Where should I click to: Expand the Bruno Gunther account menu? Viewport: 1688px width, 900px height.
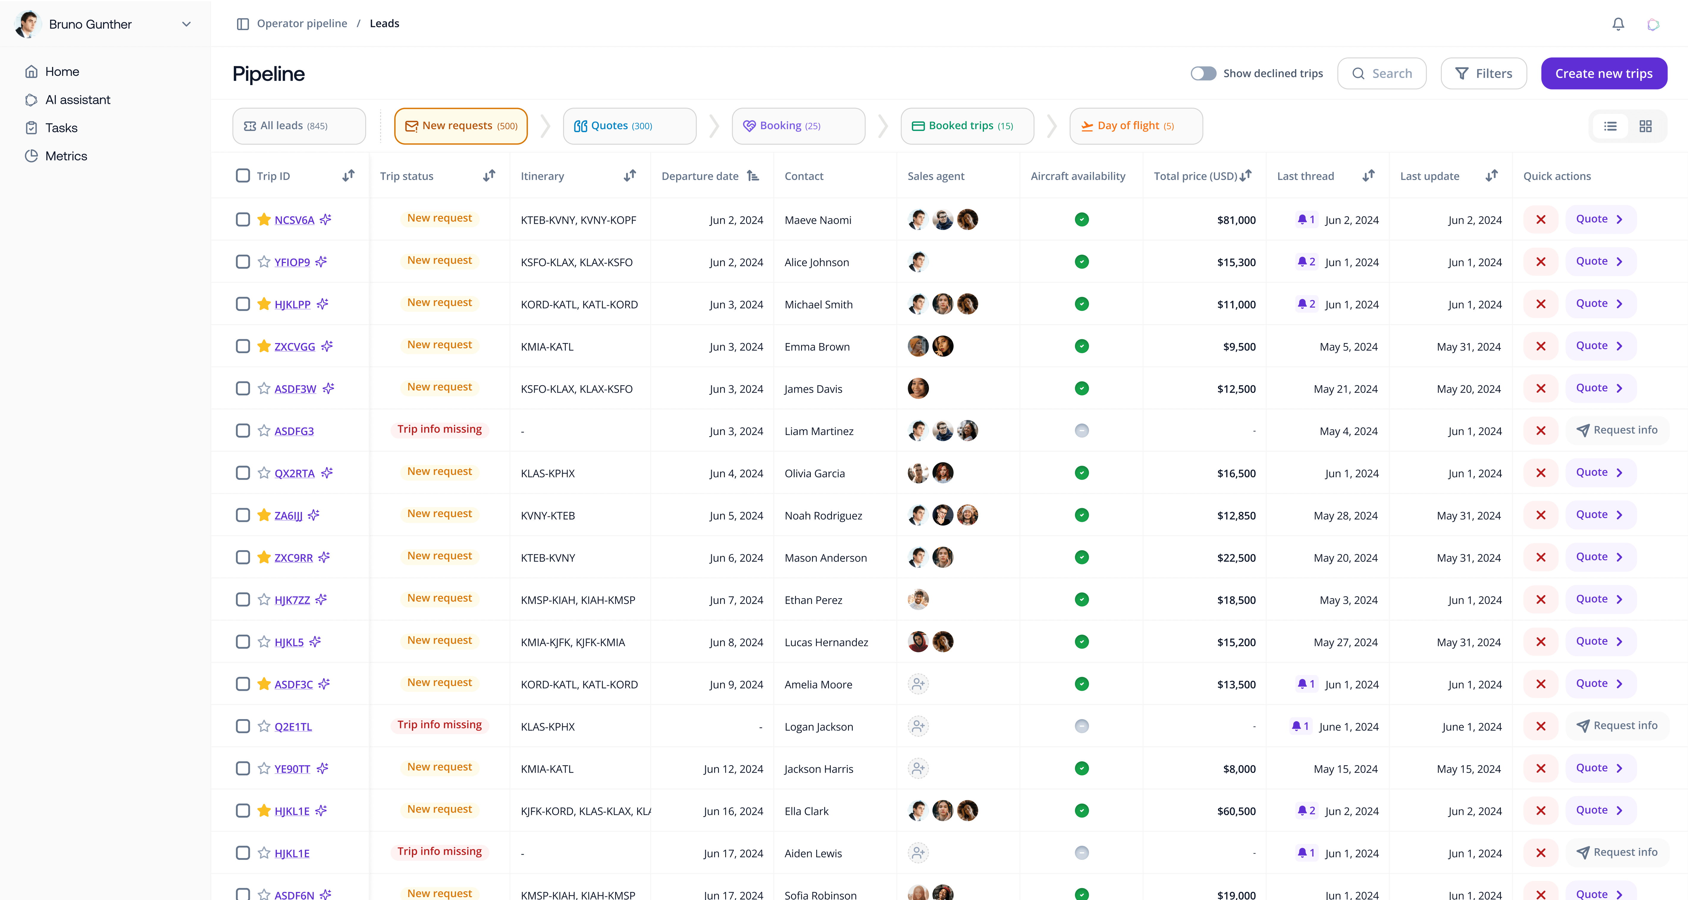click(186, 24)
